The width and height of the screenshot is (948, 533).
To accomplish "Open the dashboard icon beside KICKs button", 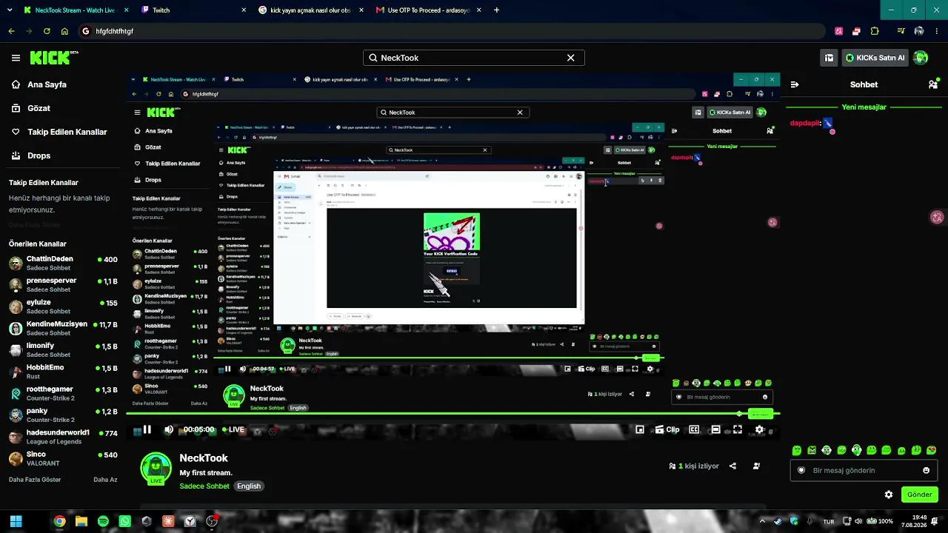I will tap(829, 58).
